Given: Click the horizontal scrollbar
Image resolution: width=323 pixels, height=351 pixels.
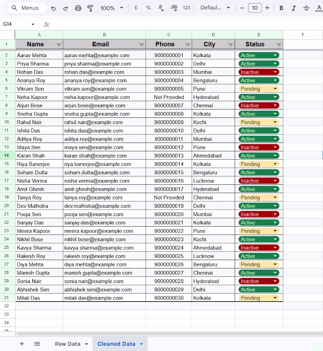Looking at the screenshot, I should pos(169,334).
